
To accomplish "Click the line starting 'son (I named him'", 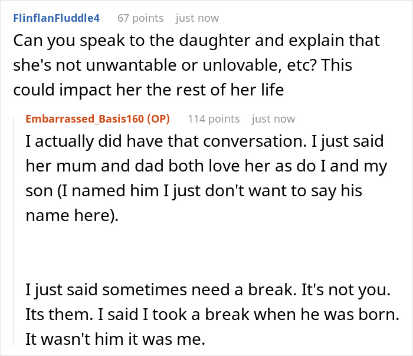I will (194, 191).
